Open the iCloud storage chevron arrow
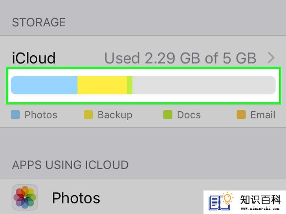 [x=271, y=58]
